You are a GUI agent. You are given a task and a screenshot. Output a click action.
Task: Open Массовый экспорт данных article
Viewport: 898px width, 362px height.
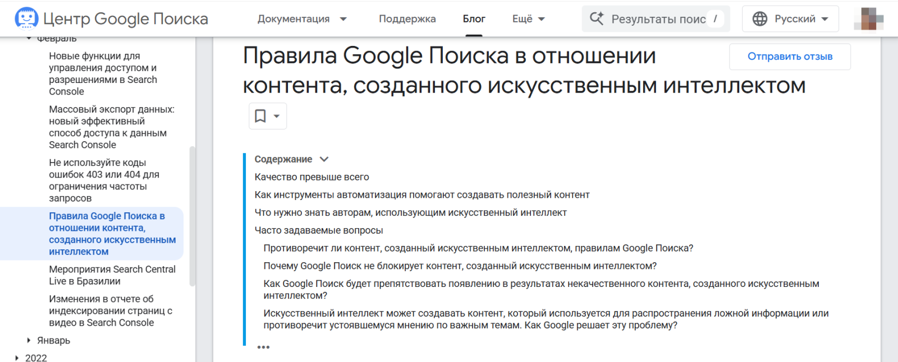[x=111, y=127]
